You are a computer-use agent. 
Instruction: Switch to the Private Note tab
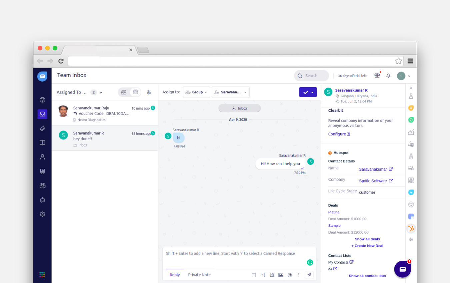click(199, 275)
